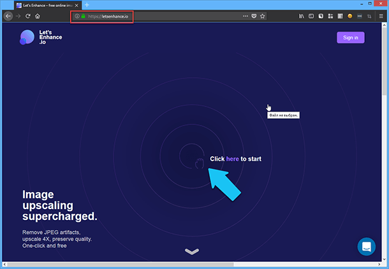389x269 pixels.
Task: Show site information via the info icon
Action: pos(77,16)
